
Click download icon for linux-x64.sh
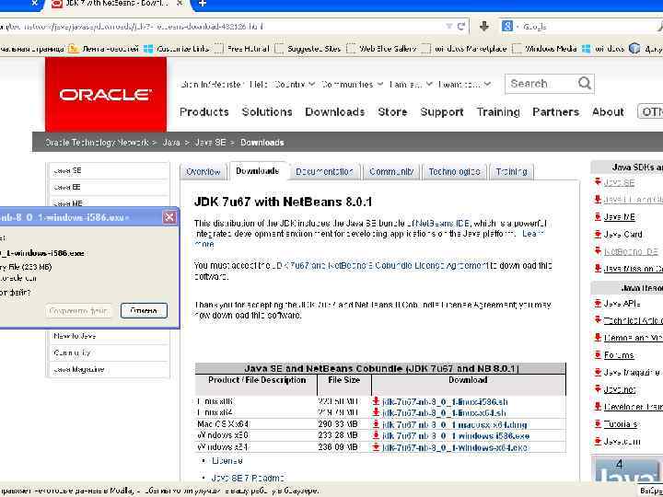pyautogui.click(x=376, y=412)
